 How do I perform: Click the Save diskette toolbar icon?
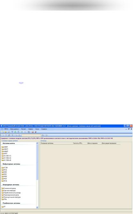pyautogui.click(x=9, y=132)
